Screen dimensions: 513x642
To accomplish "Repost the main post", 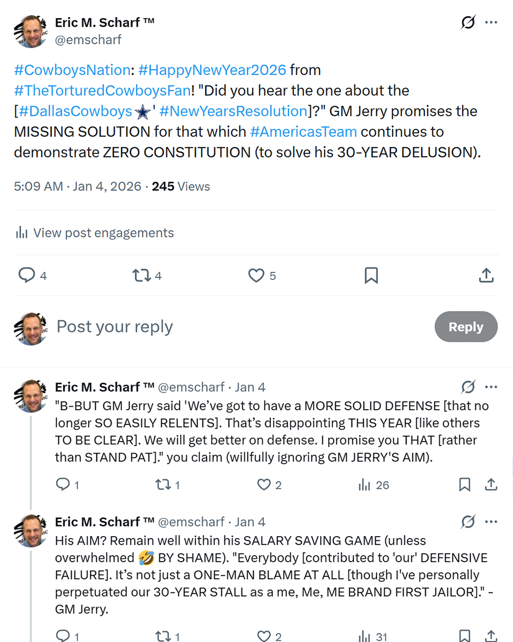I will 141,276.
